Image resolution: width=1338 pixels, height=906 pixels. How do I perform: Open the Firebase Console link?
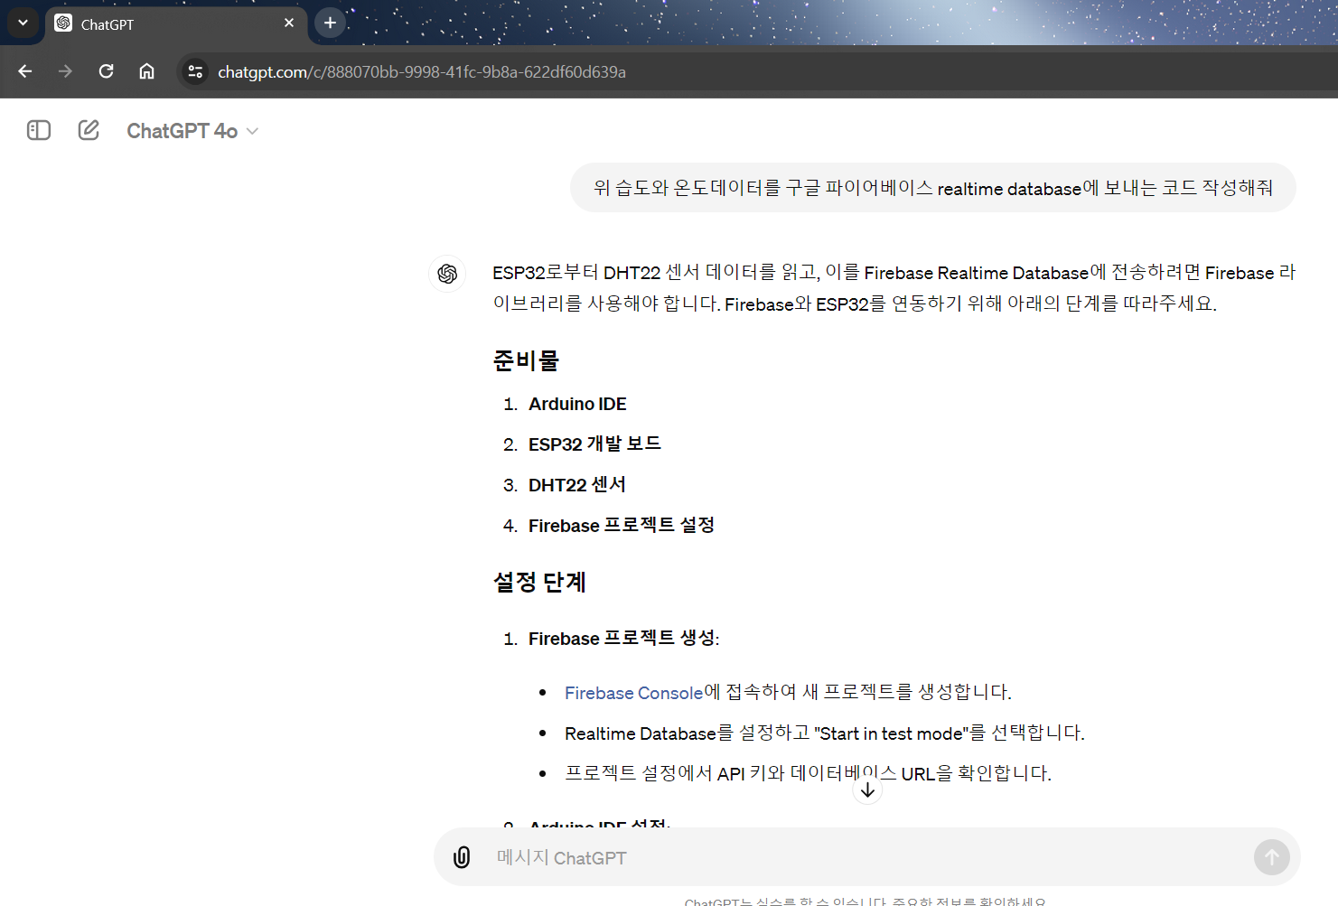point(633,693)
